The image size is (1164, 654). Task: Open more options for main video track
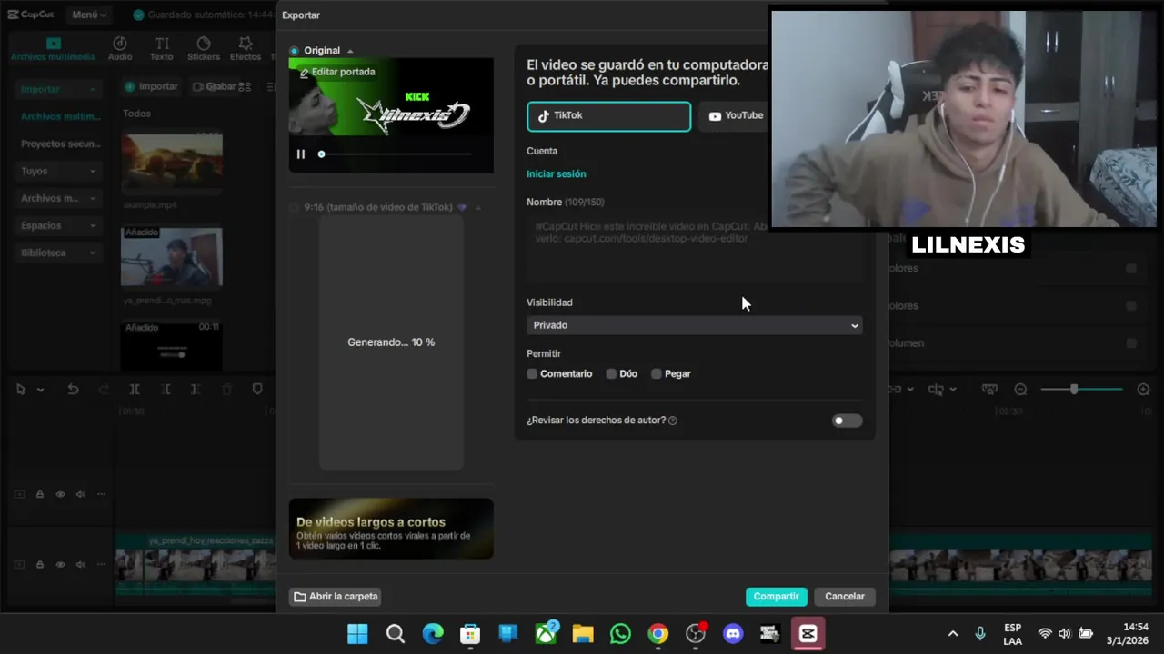[x=100, y=564]
